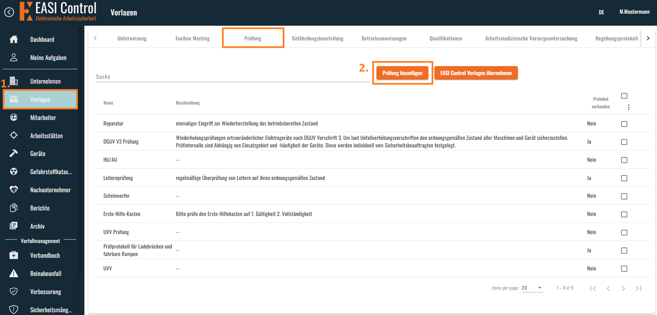This screenshot has width=657, height=315.
Task: Check the box for UVV row
Action: click(x=624, y=269)
